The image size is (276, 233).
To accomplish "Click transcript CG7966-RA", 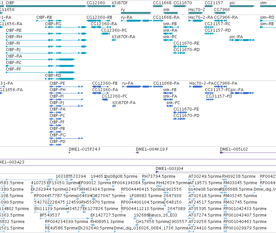I will [x=220, y=21].
